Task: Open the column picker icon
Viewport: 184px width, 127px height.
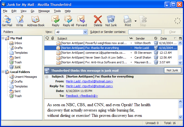Action: coord(181,38)
